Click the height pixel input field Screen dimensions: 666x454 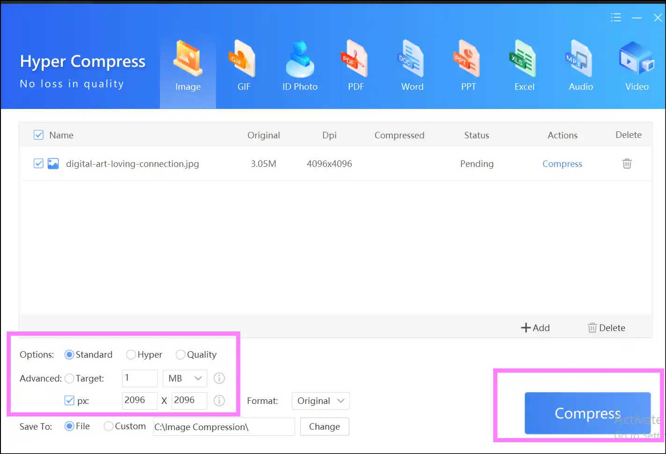coord(189,401)
